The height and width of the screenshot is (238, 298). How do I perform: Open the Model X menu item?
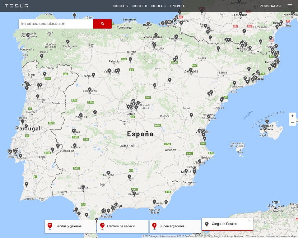(139, 6)
